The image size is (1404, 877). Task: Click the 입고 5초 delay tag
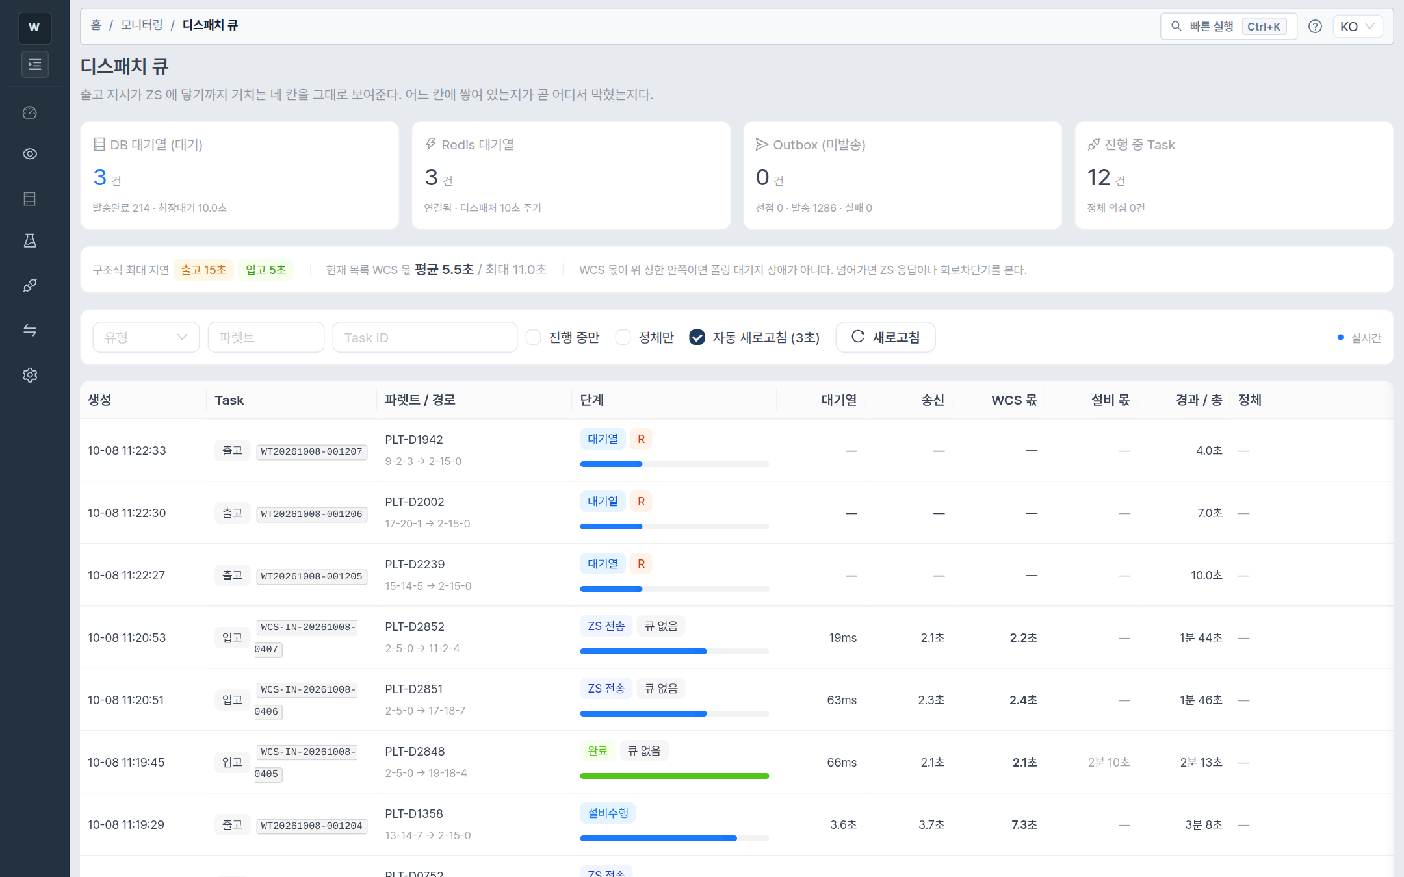(x=266, y=270)
